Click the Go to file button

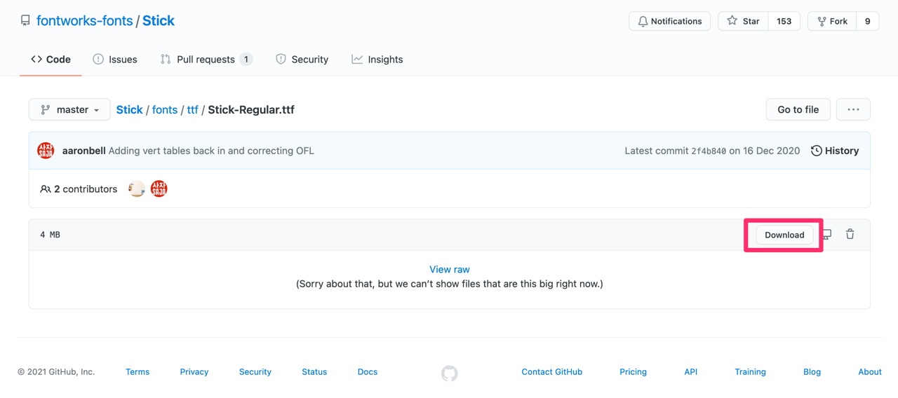(798, 109)
